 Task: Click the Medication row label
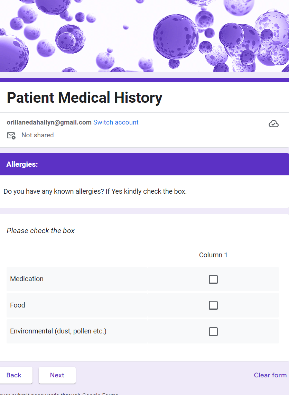[x=27, y=279]
